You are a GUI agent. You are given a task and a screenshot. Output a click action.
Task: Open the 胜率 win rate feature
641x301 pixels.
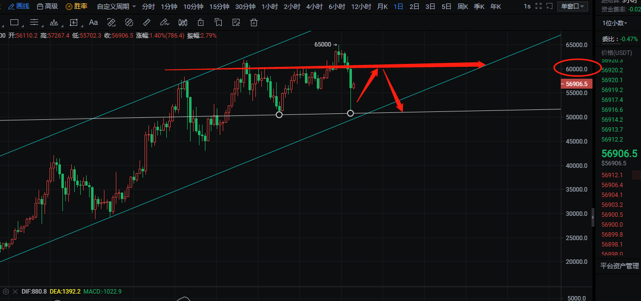(x=77, y=6)
